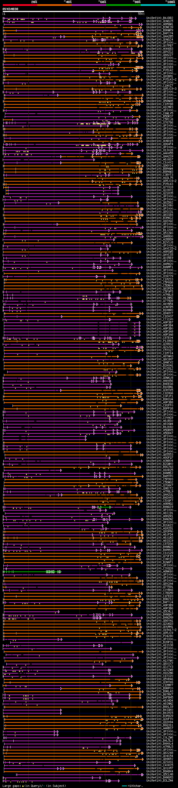178x788 pixels.
Task: Open the UniRef100_Q6SSE8 hit
Action: click(160, 67)
